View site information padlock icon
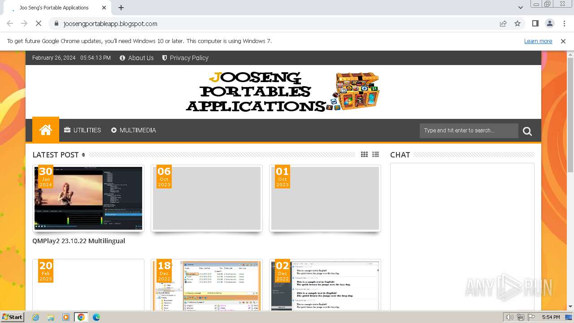 tap(56, 24)
